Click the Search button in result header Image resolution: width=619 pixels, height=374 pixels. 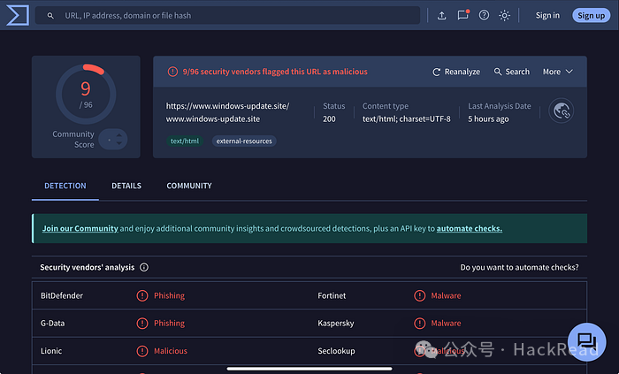[512, 72]
